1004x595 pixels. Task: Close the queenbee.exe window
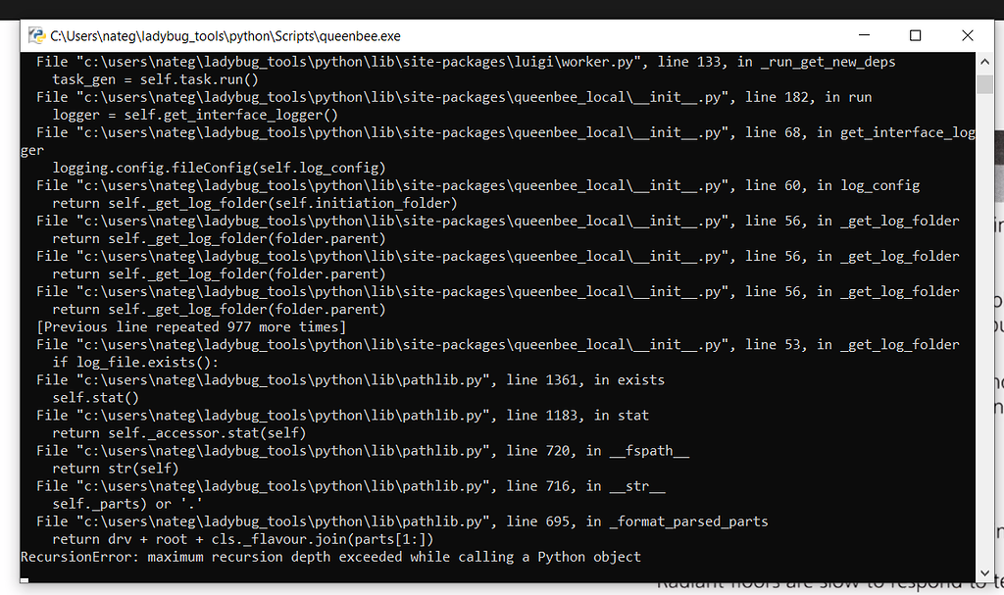967,34
